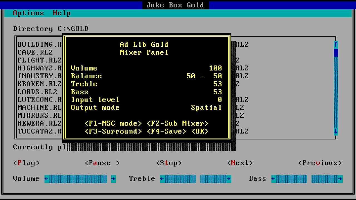Confirm the mixer panel with OK
The image size is (356, 200).
pyautogui.click(x=200, y=131)
